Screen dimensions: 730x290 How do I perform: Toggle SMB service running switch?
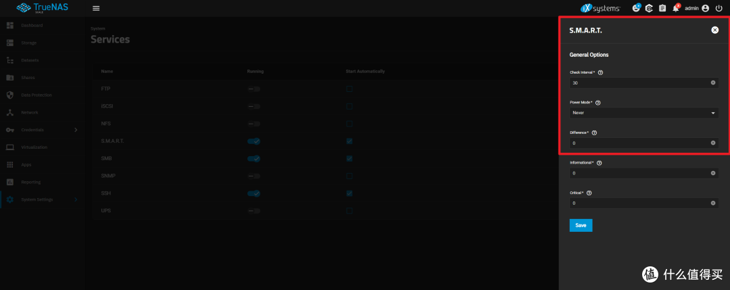coord(253,159)
